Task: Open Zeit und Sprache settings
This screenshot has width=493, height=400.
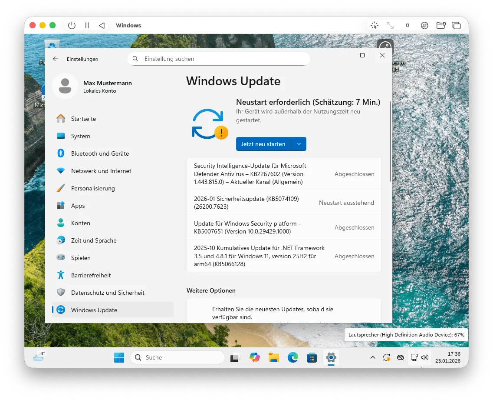Action: click(x=112, y=240)
